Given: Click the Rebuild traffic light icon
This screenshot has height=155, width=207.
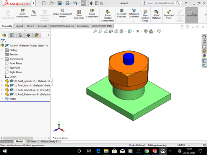Looking at the screenshot, I should [x=91, y=3].
